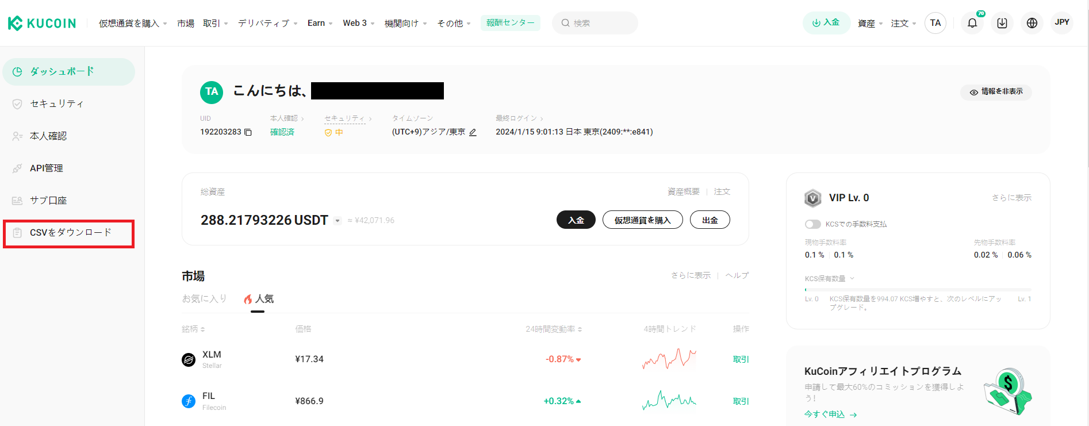
Task: Switch to the お気に入り tab
Action: pyautogui.click(x=204, y=299)
